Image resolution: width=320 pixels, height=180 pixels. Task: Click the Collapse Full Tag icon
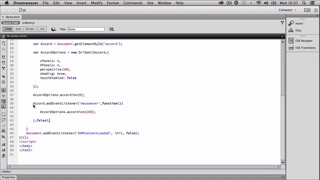(3, 57)
